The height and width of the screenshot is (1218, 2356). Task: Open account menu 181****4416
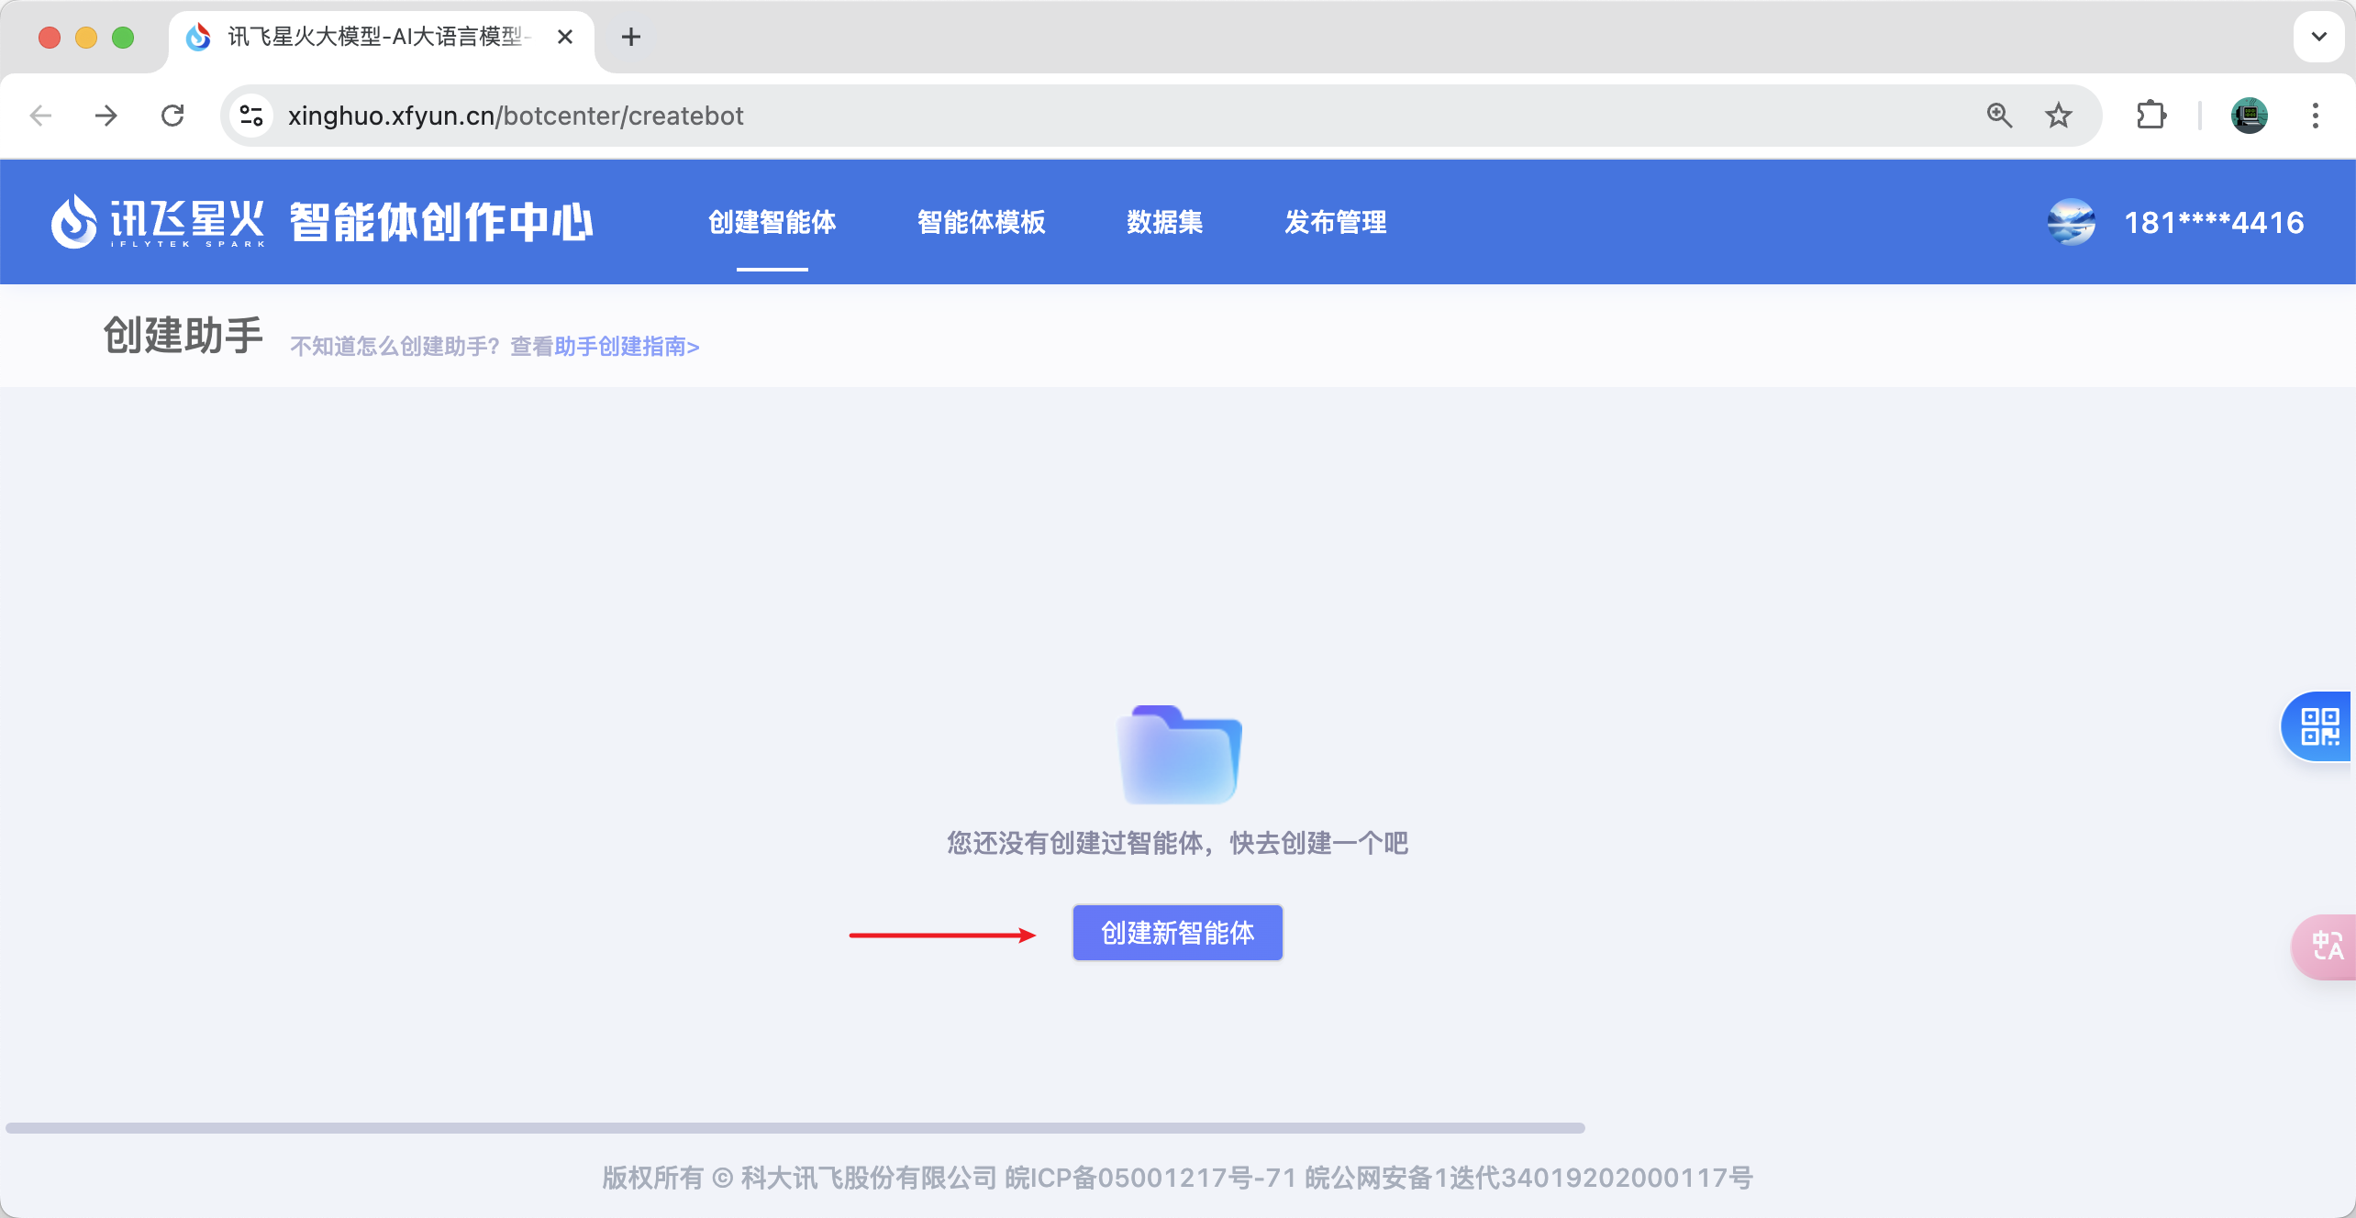click(2213, 222)
